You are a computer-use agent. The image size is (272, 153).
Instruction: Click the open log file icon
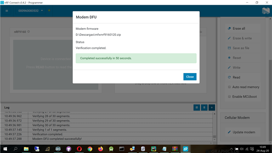click(197, 108)
